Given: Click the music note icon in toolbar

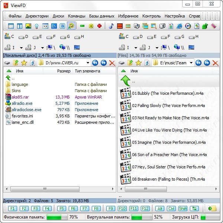Looking at the screenshot, I should pyautogui.click(x=111, y=26).
